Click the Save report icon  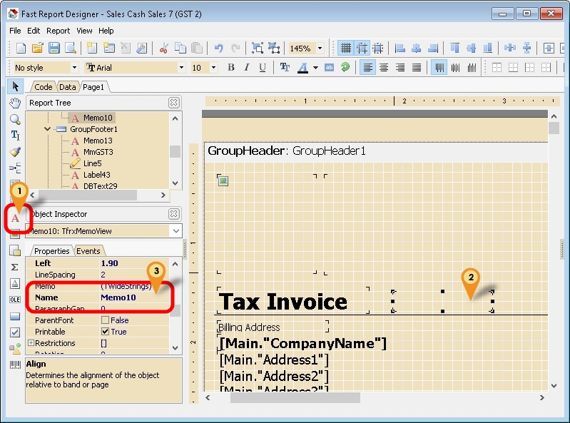point(54,49)
